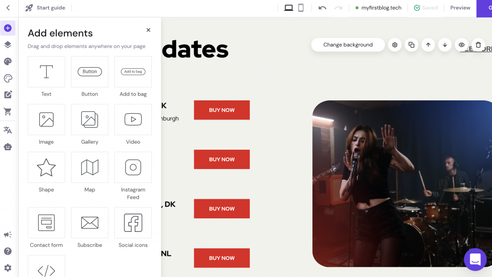This screenshot has width=492, height=277.
Task: Close the Add elements panel
Action: coord(148,30)
